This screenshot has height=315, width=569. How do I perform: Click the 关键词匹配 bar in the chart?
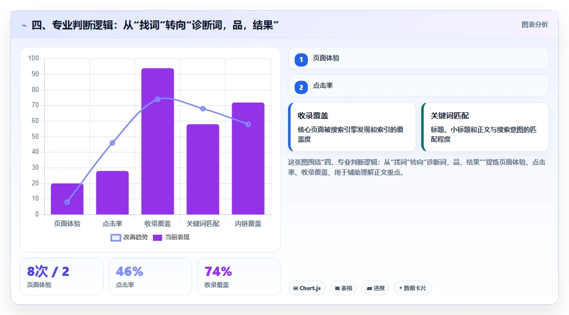click(203, 170)
